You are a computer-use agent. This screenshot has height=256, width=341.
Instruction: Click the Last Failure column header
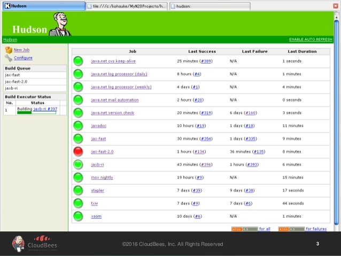254,51
